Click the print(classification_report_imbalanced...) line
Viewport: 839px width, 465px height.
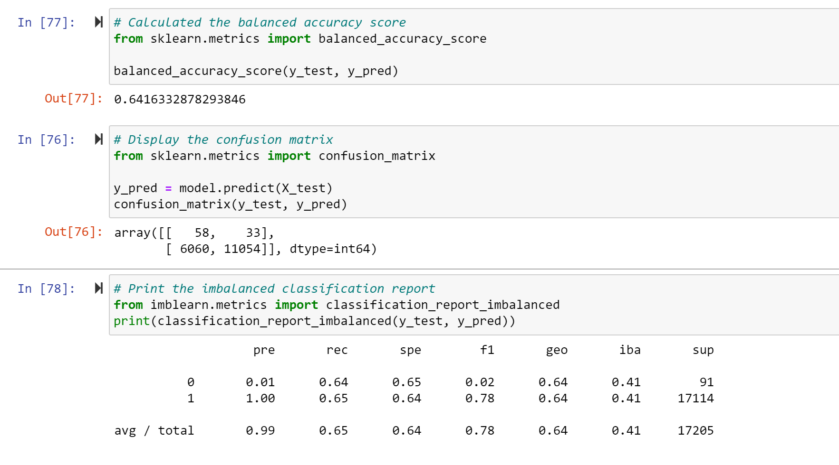[314, 321]
